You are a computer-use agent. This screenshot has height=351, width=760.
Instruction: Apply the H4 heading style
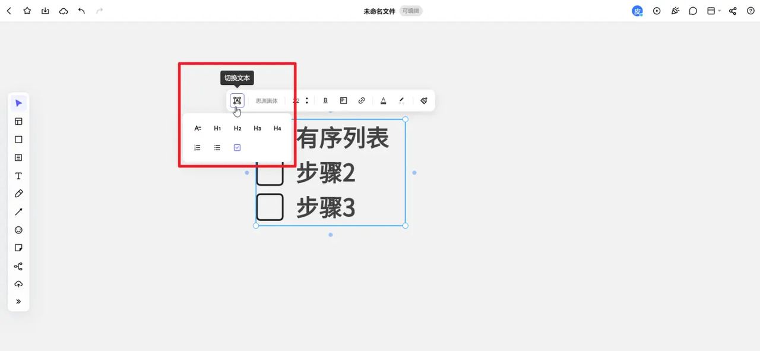coord(277,128)
